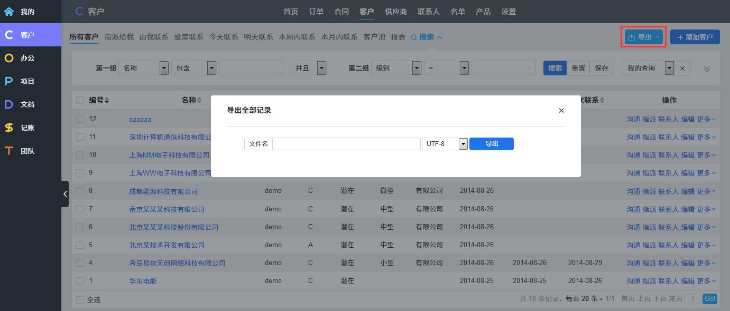Open the UTF-8 encoding dropdown

click(463, 144)
